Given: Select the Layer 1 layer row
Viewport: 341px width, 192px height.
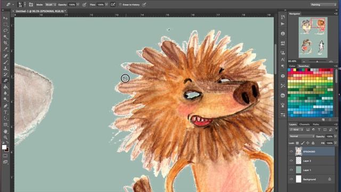Looking at the screenshot, I should 312,170.
